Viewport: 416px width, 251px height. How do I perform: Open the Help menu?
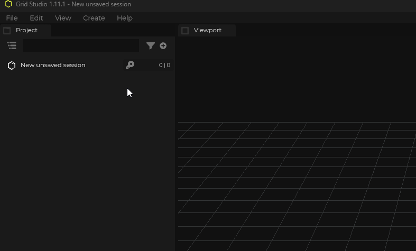point(125,18)
